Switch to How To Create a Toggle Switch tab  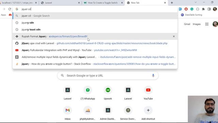[x=103, y=3]
